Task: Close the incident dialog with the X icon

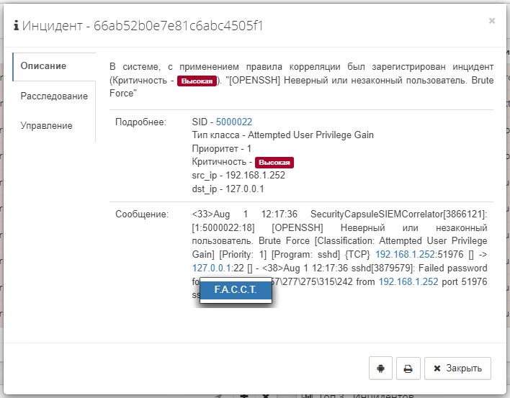Action: click(x=492, y=21)
